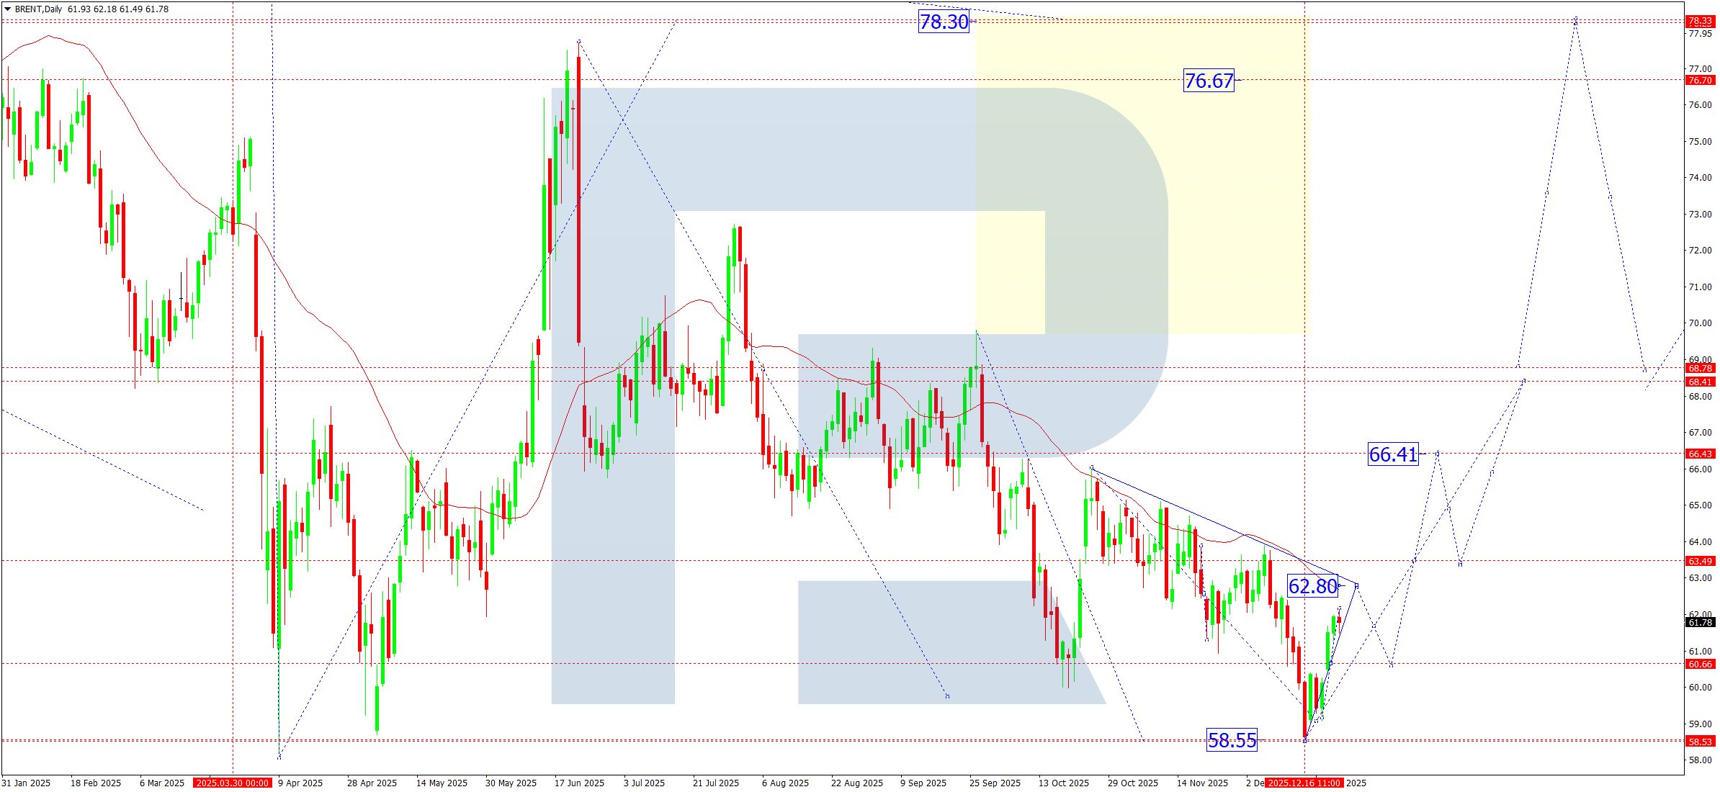Click the red 78.33 price axis tag
Viewport: 1720px width, 792px height.
(x=1701, y=22)
